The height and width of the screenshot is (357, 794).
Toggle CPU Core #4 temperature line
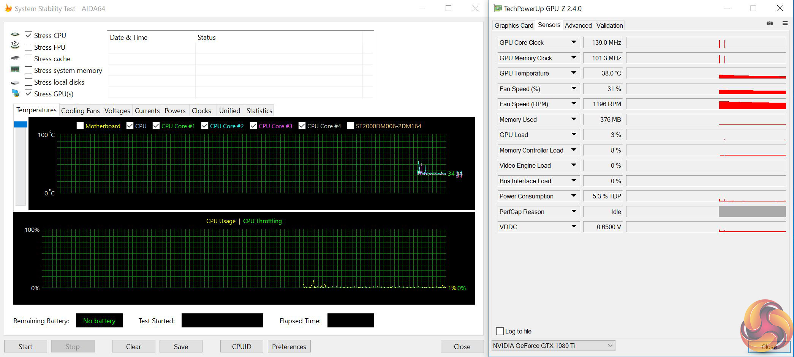[x=302, y=126]
